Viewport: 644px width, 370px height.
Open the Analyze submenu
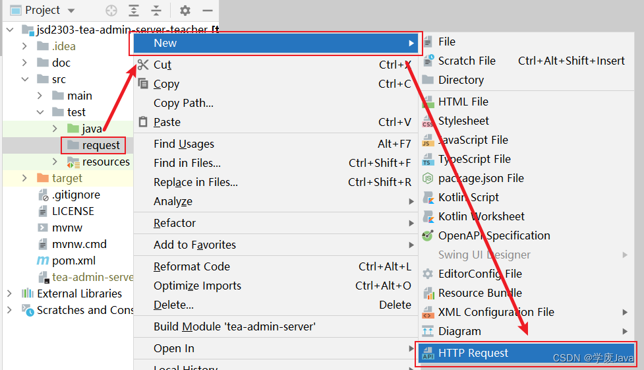[276, 201]
